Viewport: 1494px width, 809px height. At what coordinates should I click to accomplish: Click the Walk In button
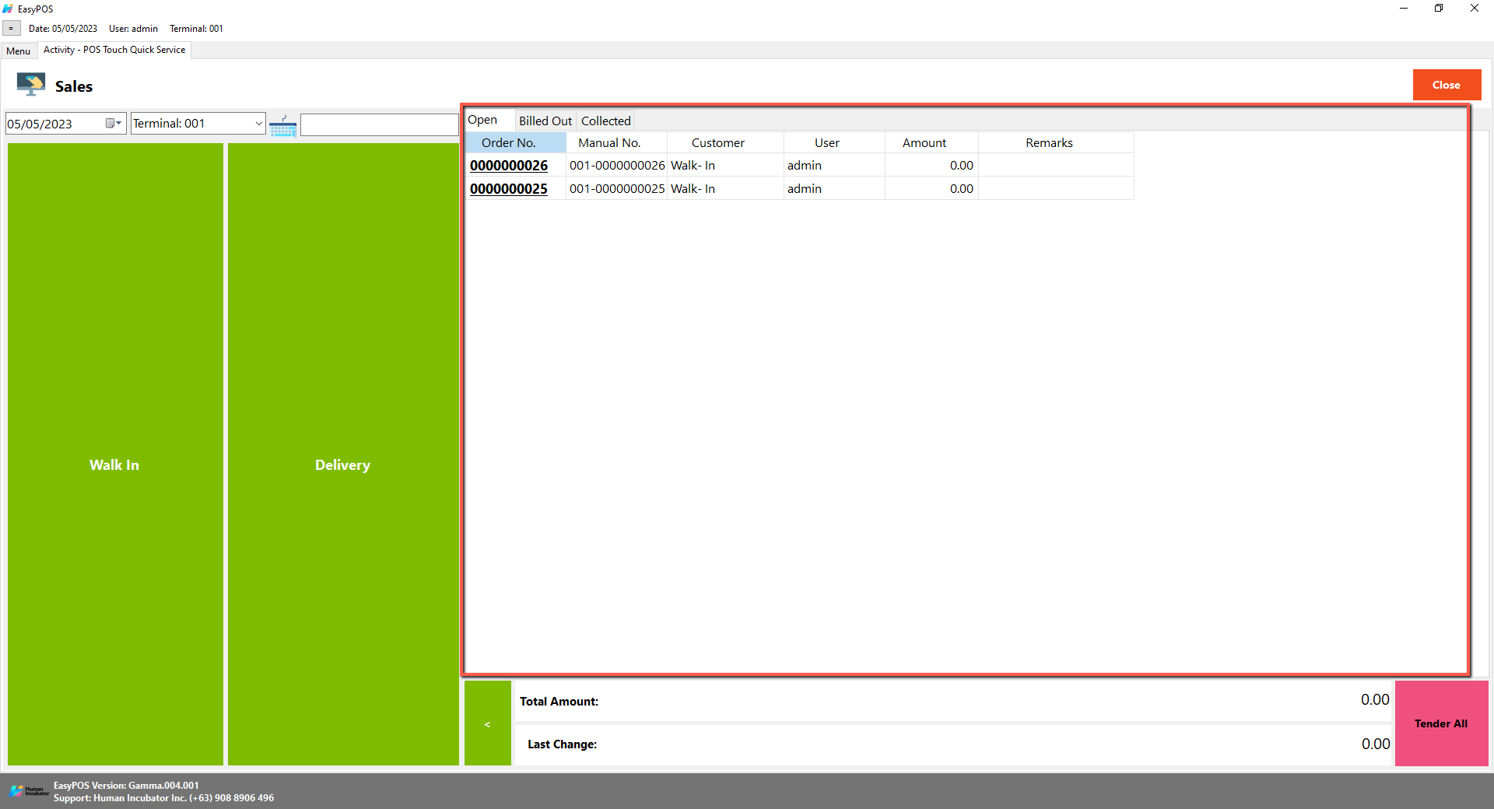[x=115, y=454]
